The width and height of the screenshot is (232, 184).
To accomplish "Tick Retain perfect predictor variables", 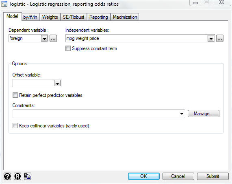I will (x=15, y=95).
